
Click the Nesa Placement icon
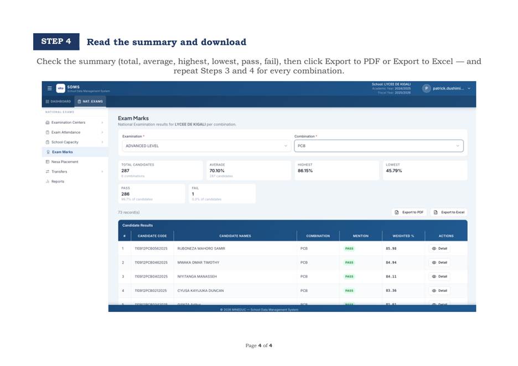(x=47, y=161)
